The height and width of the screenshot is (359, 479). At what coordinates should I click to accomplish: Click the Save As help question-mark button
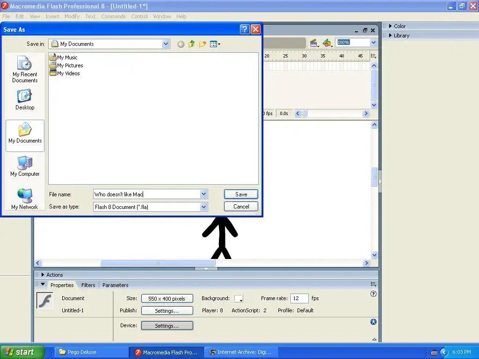[x=245, y=29]
